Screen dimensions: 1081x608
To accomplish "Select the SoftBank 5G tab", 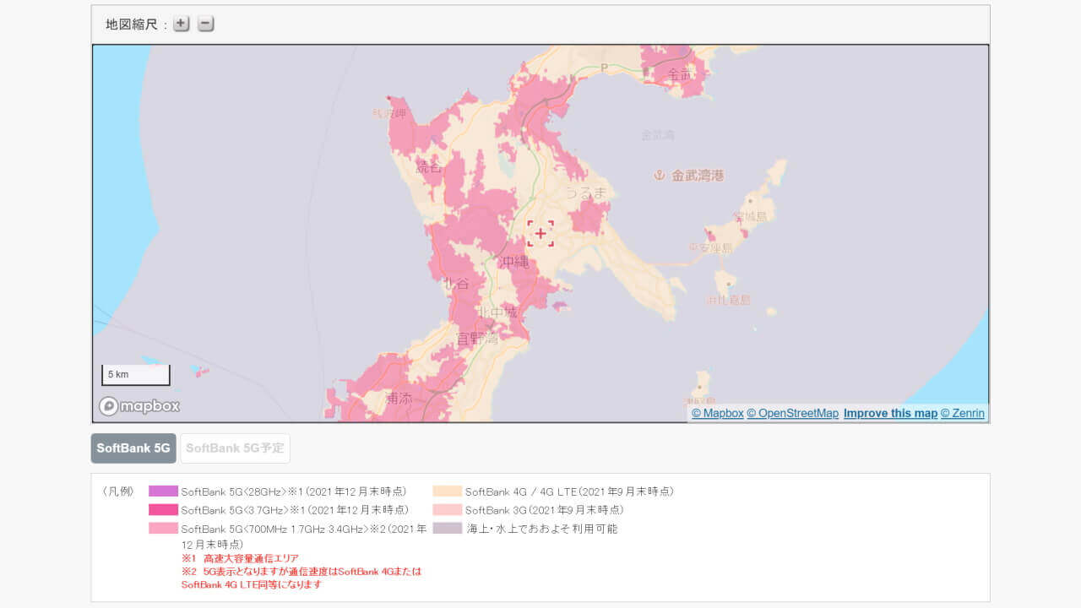I will [133, 448].
